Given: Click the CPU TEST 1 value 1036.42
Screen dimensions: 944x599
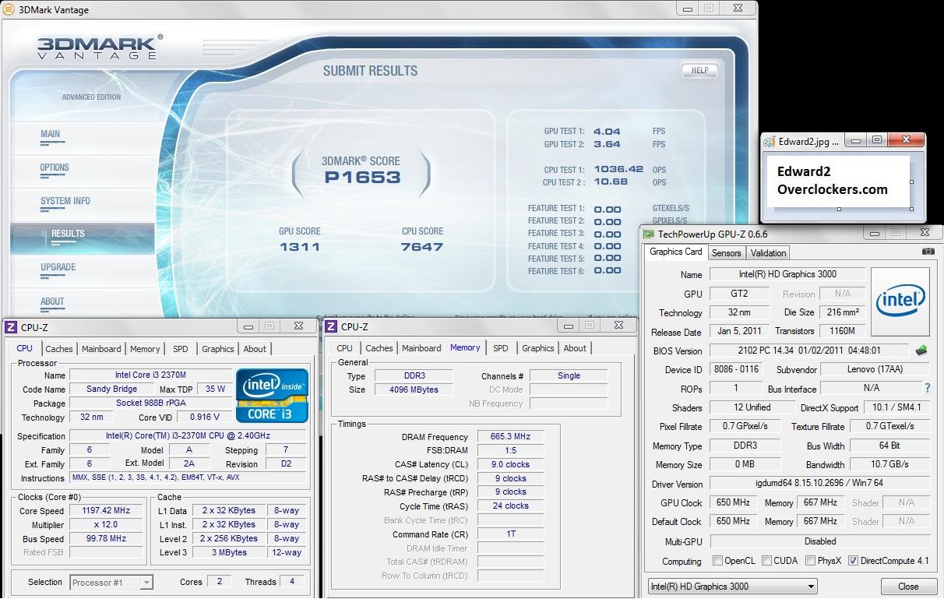Looking at the screenshot, I should 618,169.
